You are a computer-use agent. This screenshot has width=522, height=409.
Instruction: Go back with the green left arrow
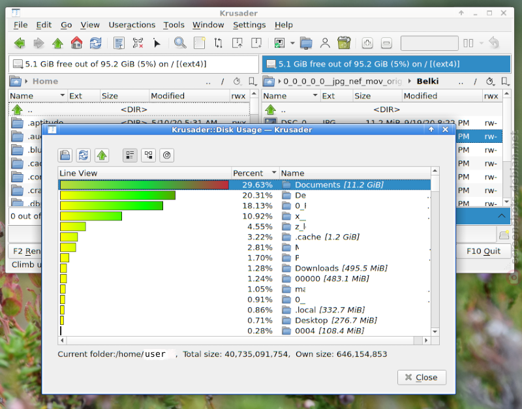(20, 43)
